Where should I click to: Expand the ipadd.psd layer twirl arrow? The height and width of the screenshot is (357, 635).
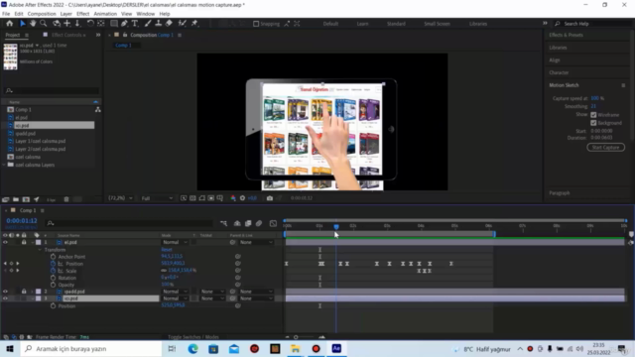pyautogui.click(x=33, y=292)
